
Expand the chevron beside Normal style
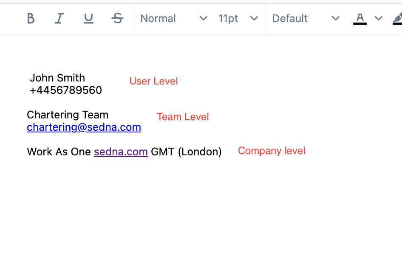pos(203,18)
